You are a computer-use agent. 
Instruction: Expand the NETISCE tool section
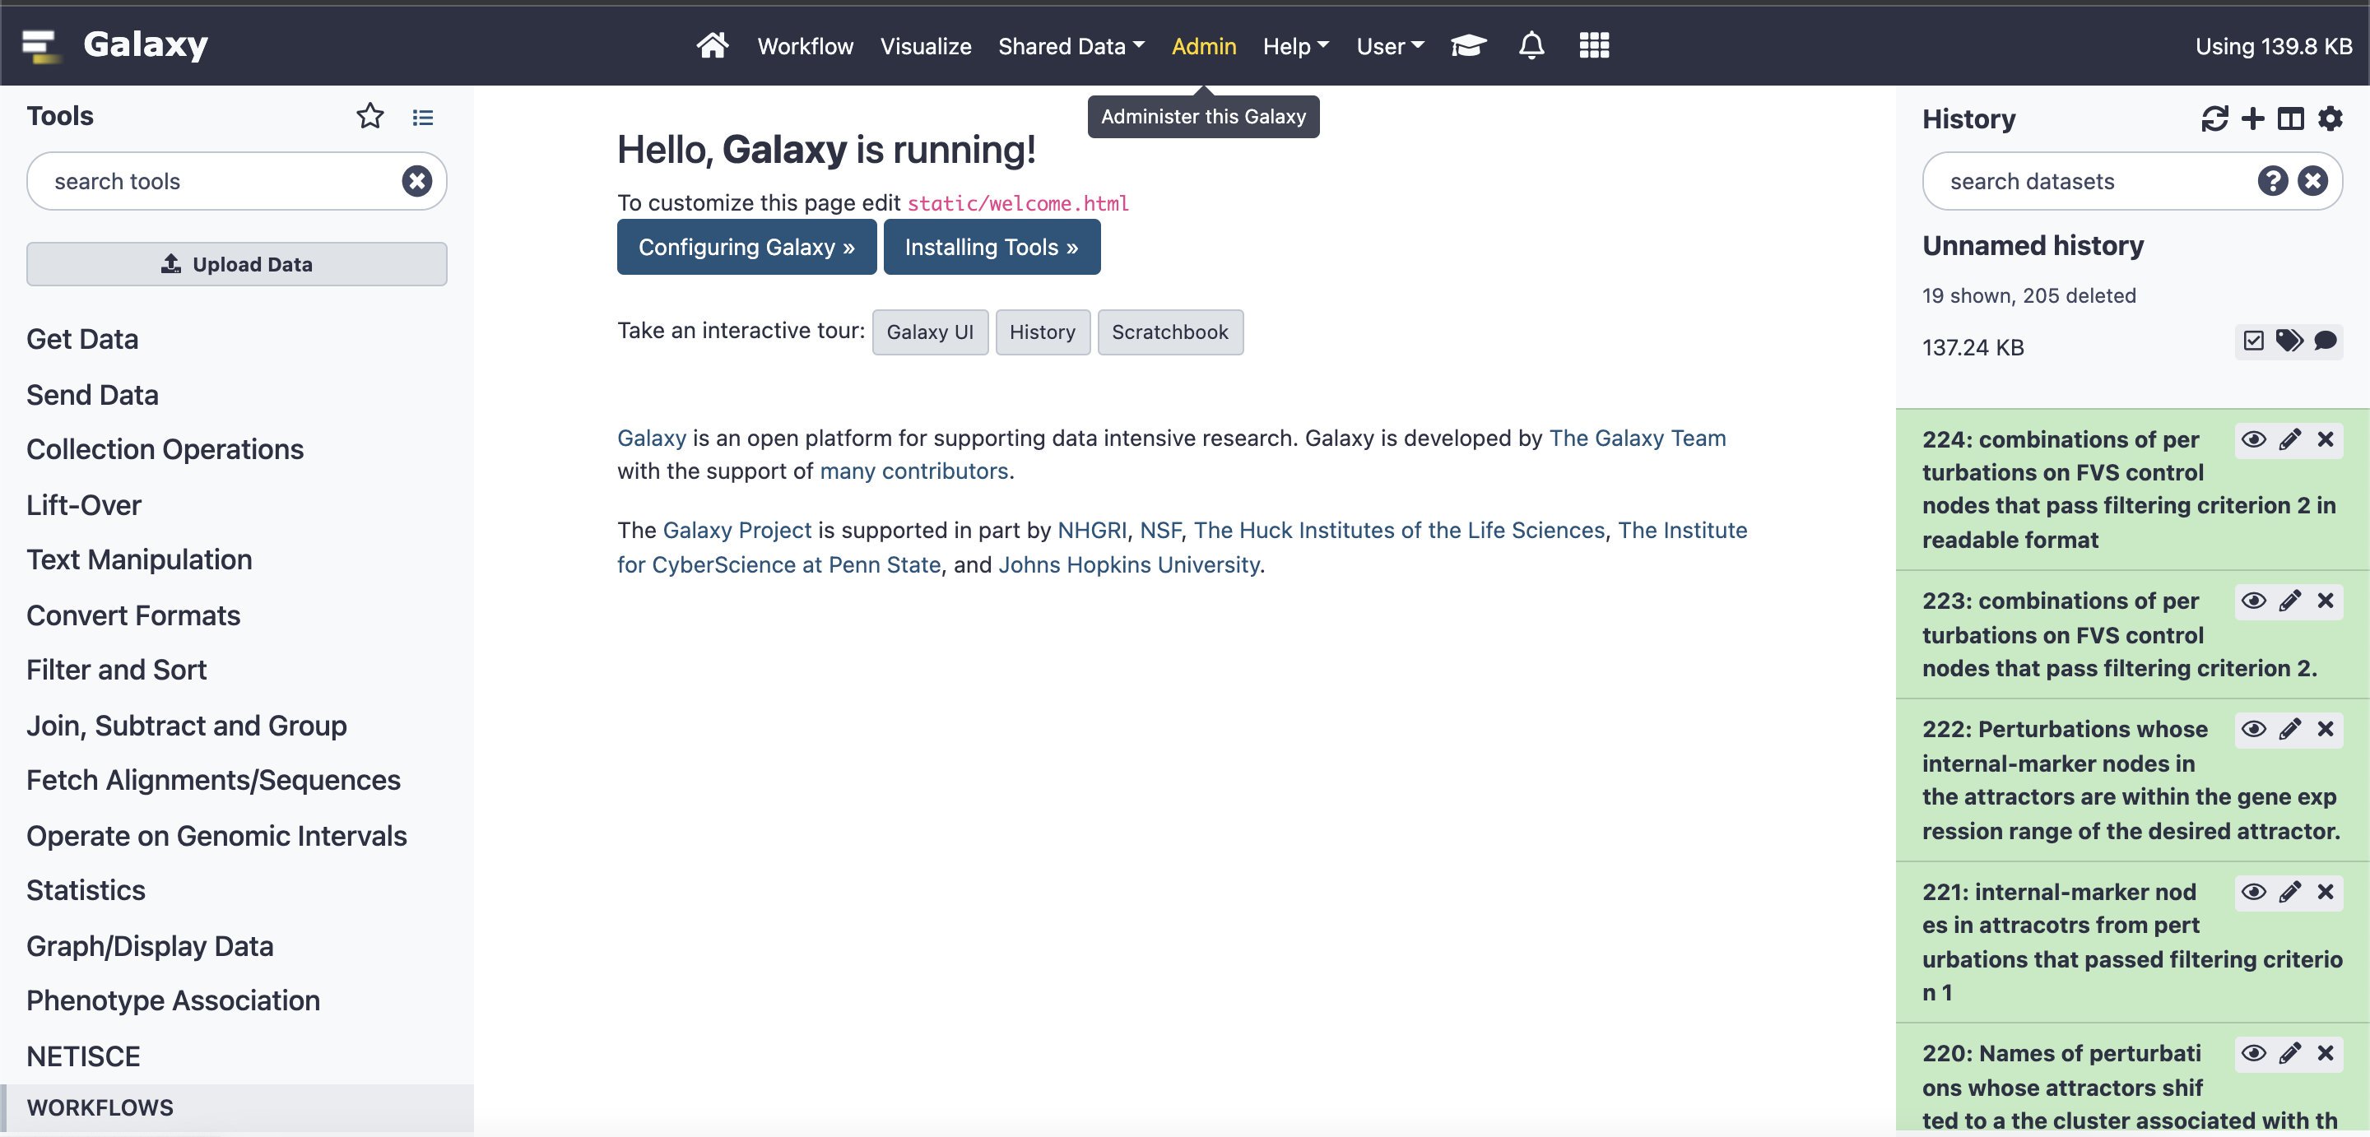pyautogui.click(x=83, y=1056)
